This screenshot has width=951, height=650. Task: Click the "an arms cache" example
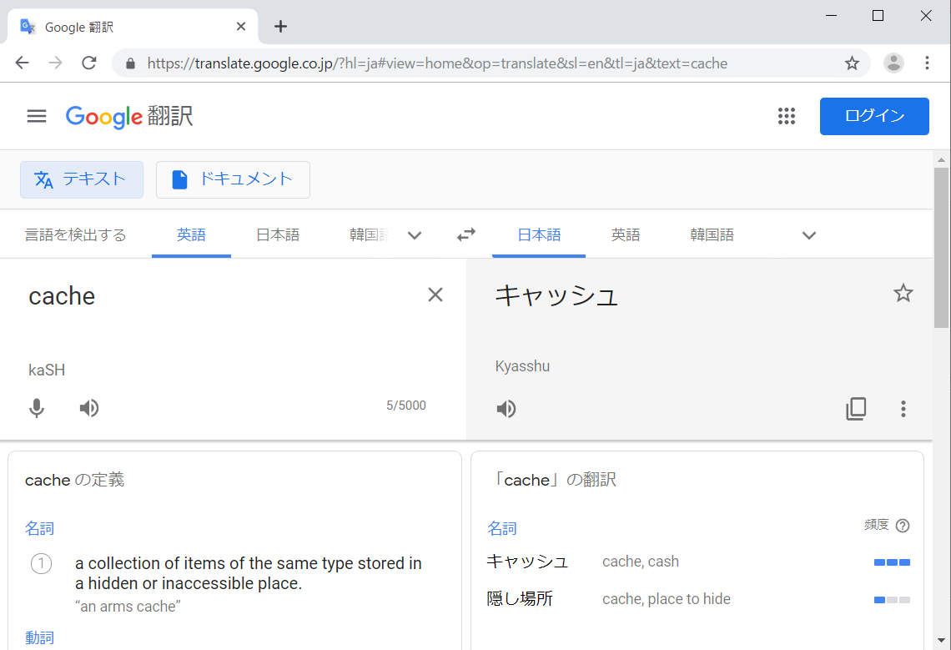[x=128, y=607]
